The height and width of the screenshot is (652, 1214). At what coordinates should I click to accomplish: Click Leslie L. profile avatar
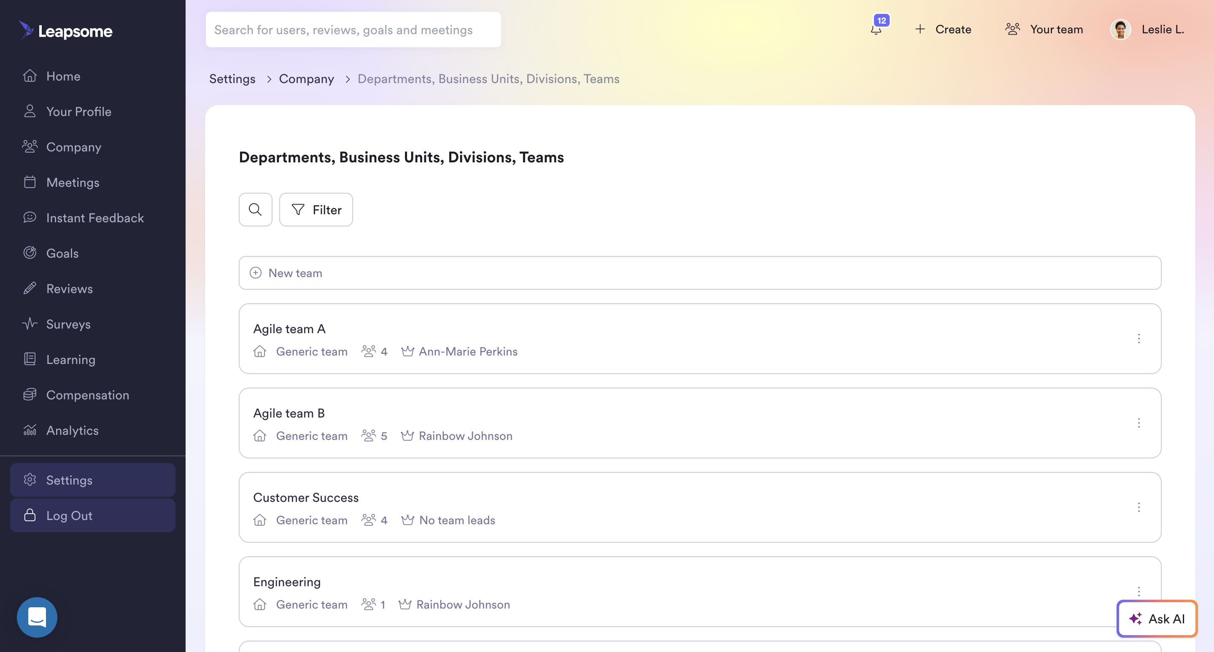click(1121, 30)
